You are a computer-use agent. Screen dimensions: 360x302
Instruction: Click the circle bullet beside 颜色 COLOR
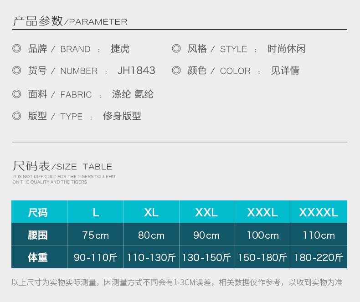pos(176,71)
